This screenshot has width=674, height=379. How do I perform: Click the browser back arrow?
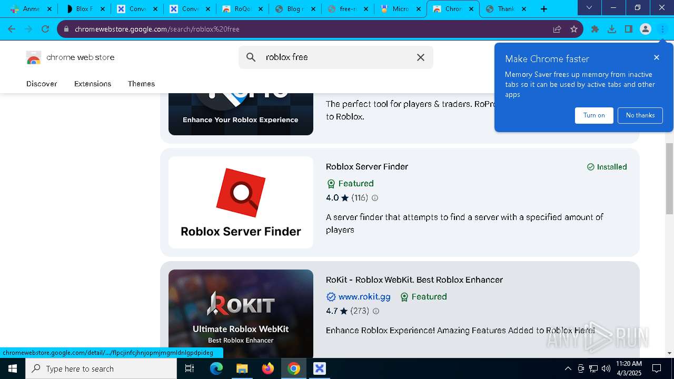12,29
